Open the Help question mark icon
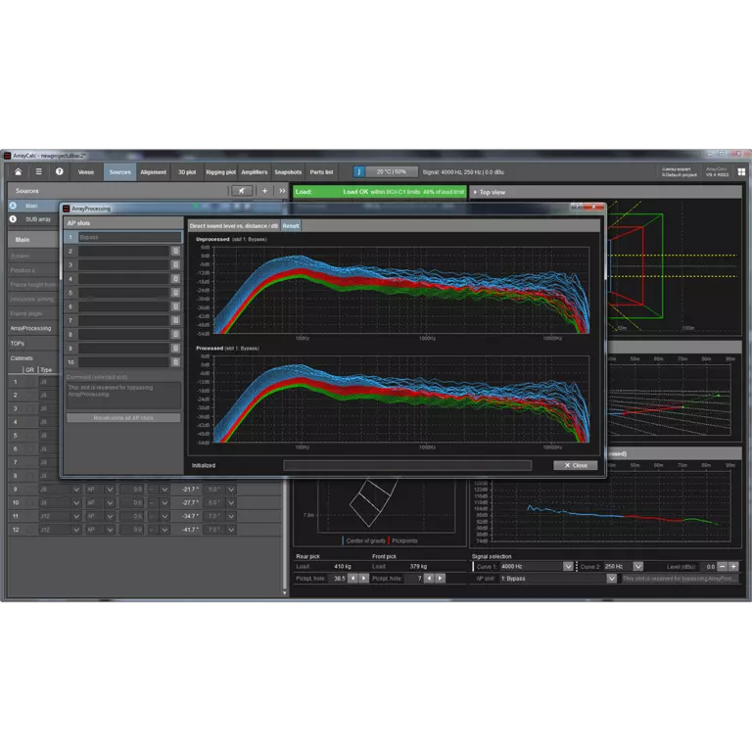This screenshot has width=752, height=752. click(60, 171)
